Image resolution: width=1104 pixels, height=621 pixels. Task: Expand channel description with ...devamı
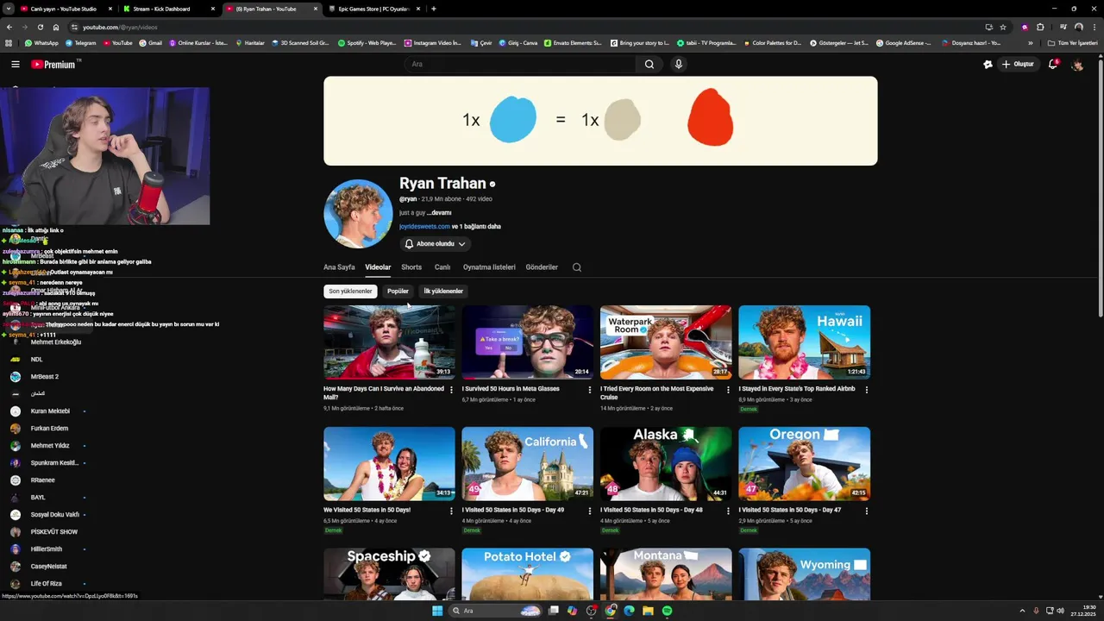[441, 212]
